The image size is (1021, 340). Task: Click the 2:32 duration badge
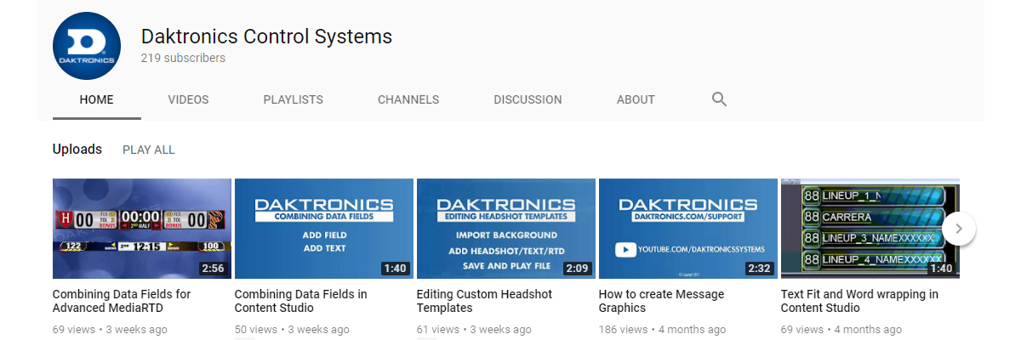759,269
